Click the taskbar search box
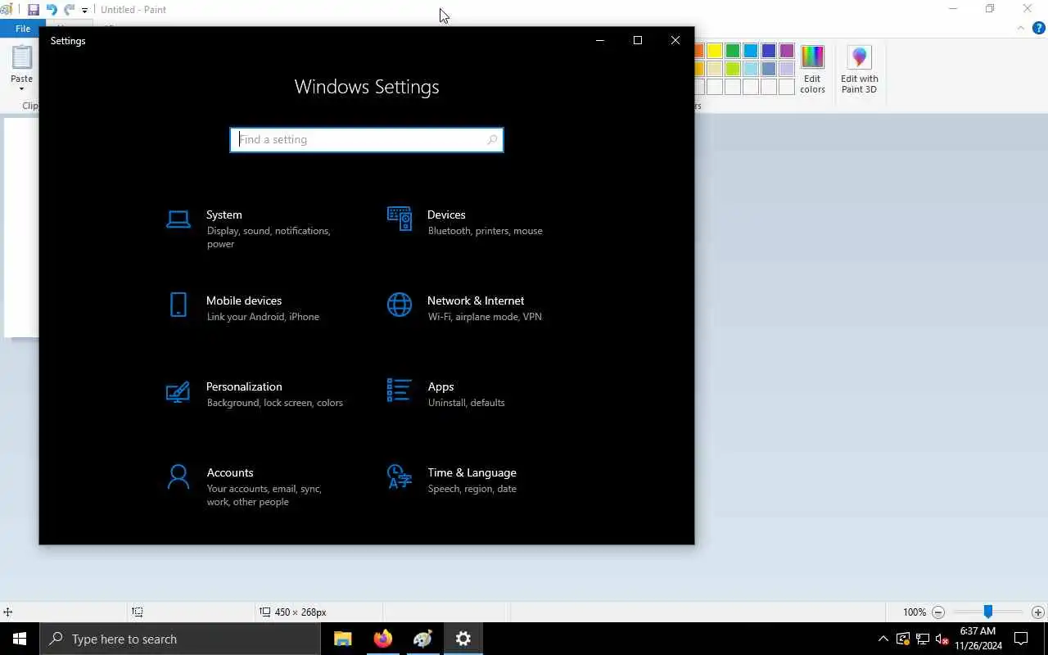Image resolution: width=1048 pixels, height=655 pixels. point(180,639)
